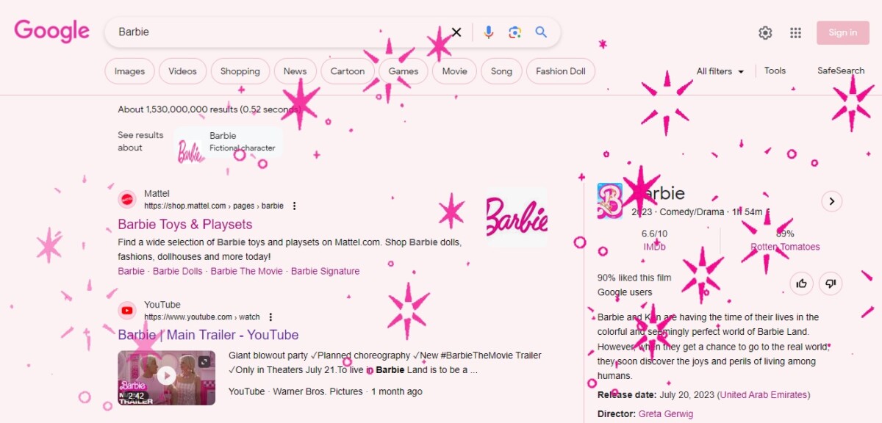Viewport: 882px width, 423px height.
Task: Select the Song filter chip
Action: coord(501,71)
